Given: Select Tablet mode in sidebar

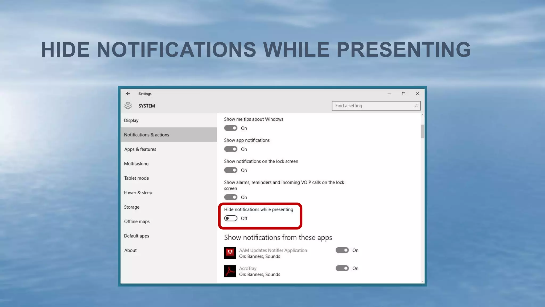Looking at the screenshot, I should [x=169, y=178].
